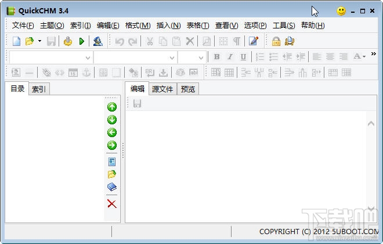Screen dimensions: 383x244
Task: Open the 索引(I) menu
Action: pos(80,26)
